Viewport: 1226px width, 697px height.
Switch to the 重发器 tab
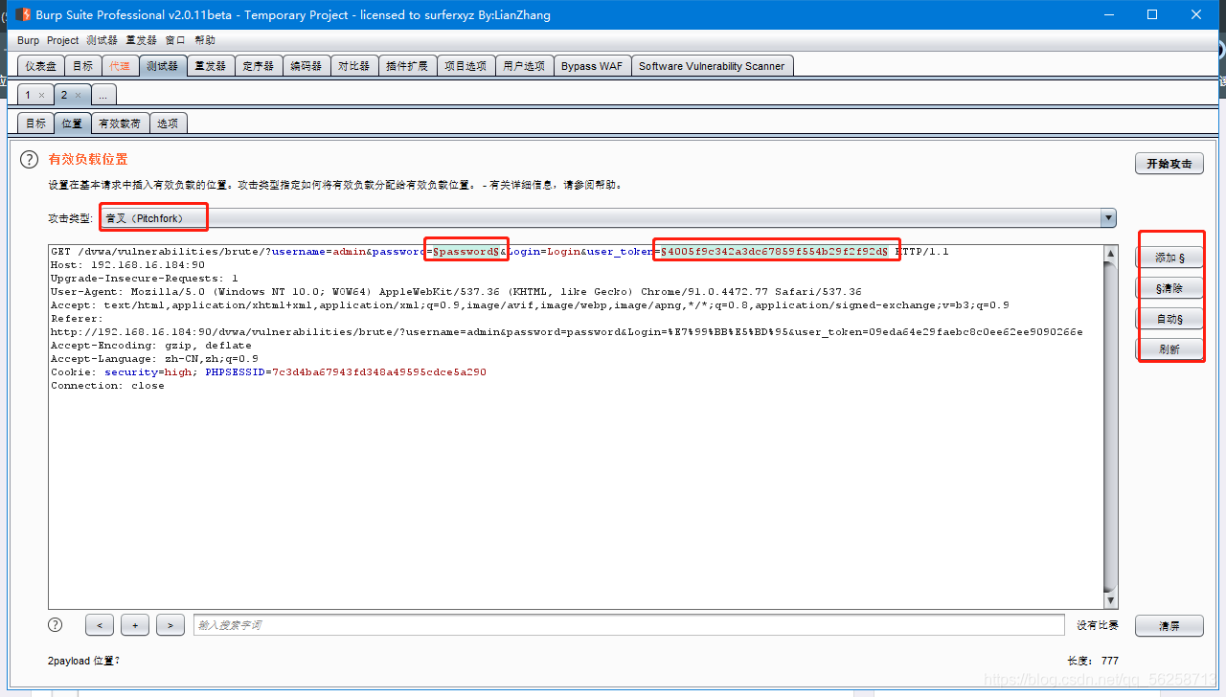coord(210,66)
